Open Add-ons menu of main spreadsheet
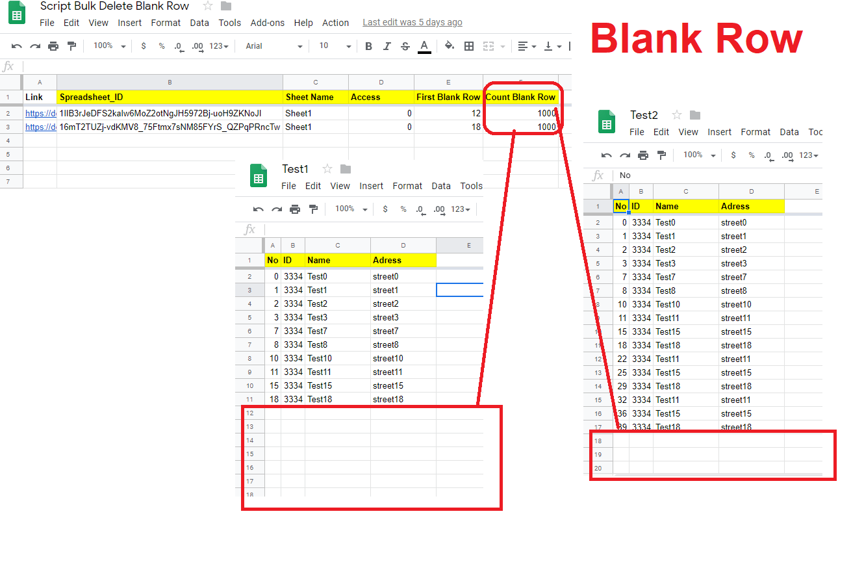This screenshot has width=864, height=581. [268, 23]
